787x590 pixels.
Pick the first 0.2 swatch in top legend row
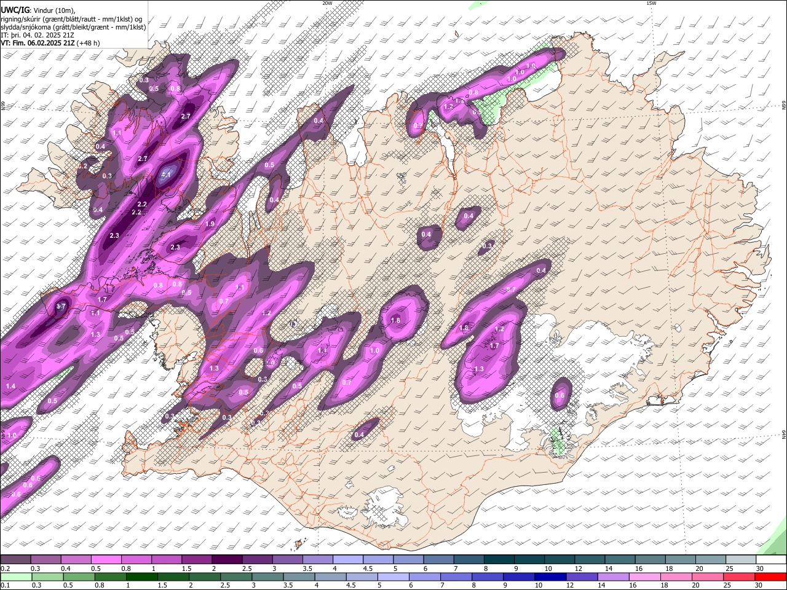[15, 560]
